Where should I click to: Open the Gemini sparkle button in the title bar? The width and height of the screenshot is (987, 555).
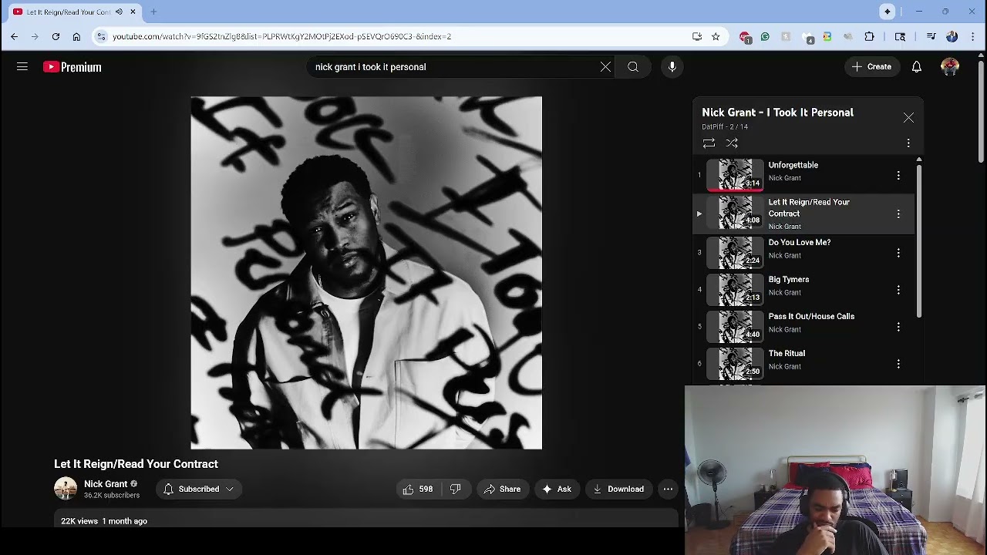point(888,12)
